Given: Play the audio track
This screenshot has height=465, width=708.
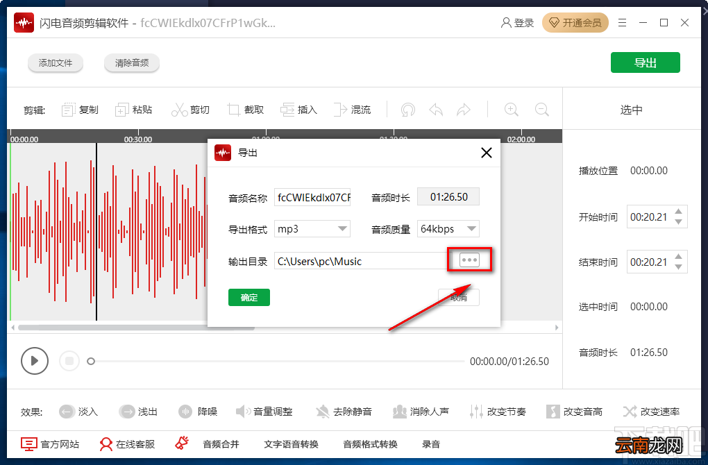Looking at the screenshot, I should point(34,361).
